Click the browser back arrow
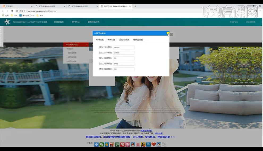This screenshot has width=263, height=151. (3, 11)
